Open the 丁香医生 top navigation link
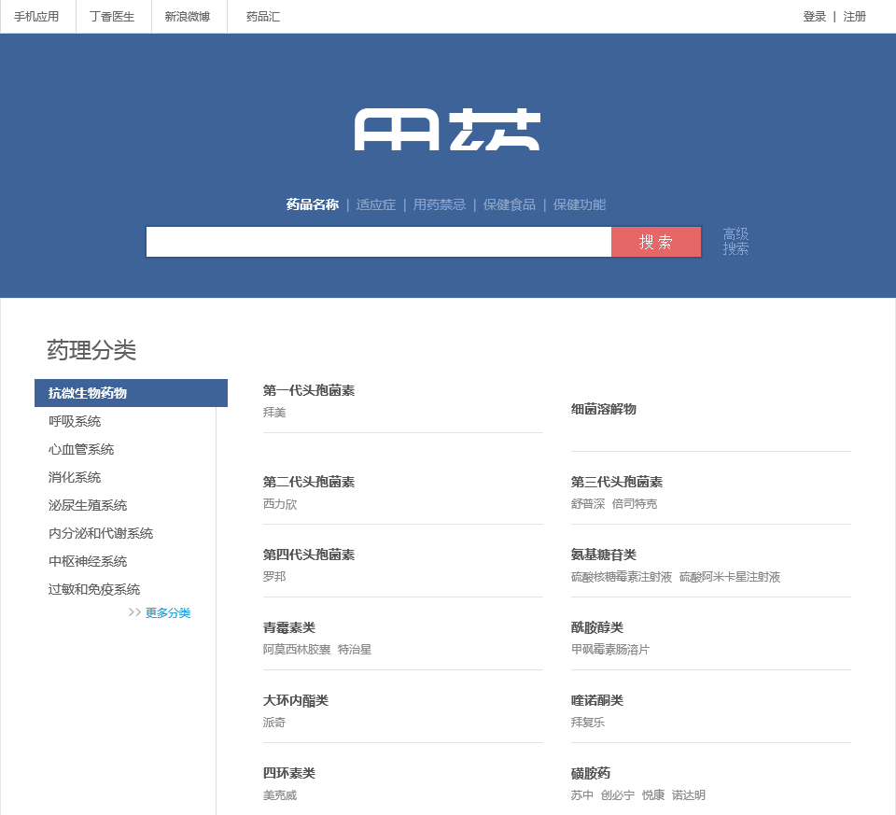The height and width of the screenshot is (815, 896). [x=112, y=17]
